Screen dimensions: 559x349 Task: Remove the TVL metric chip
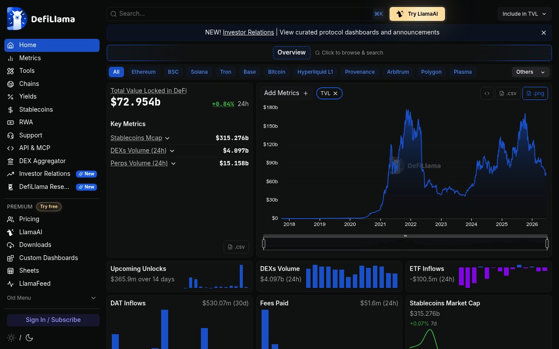tap(335, 93)
